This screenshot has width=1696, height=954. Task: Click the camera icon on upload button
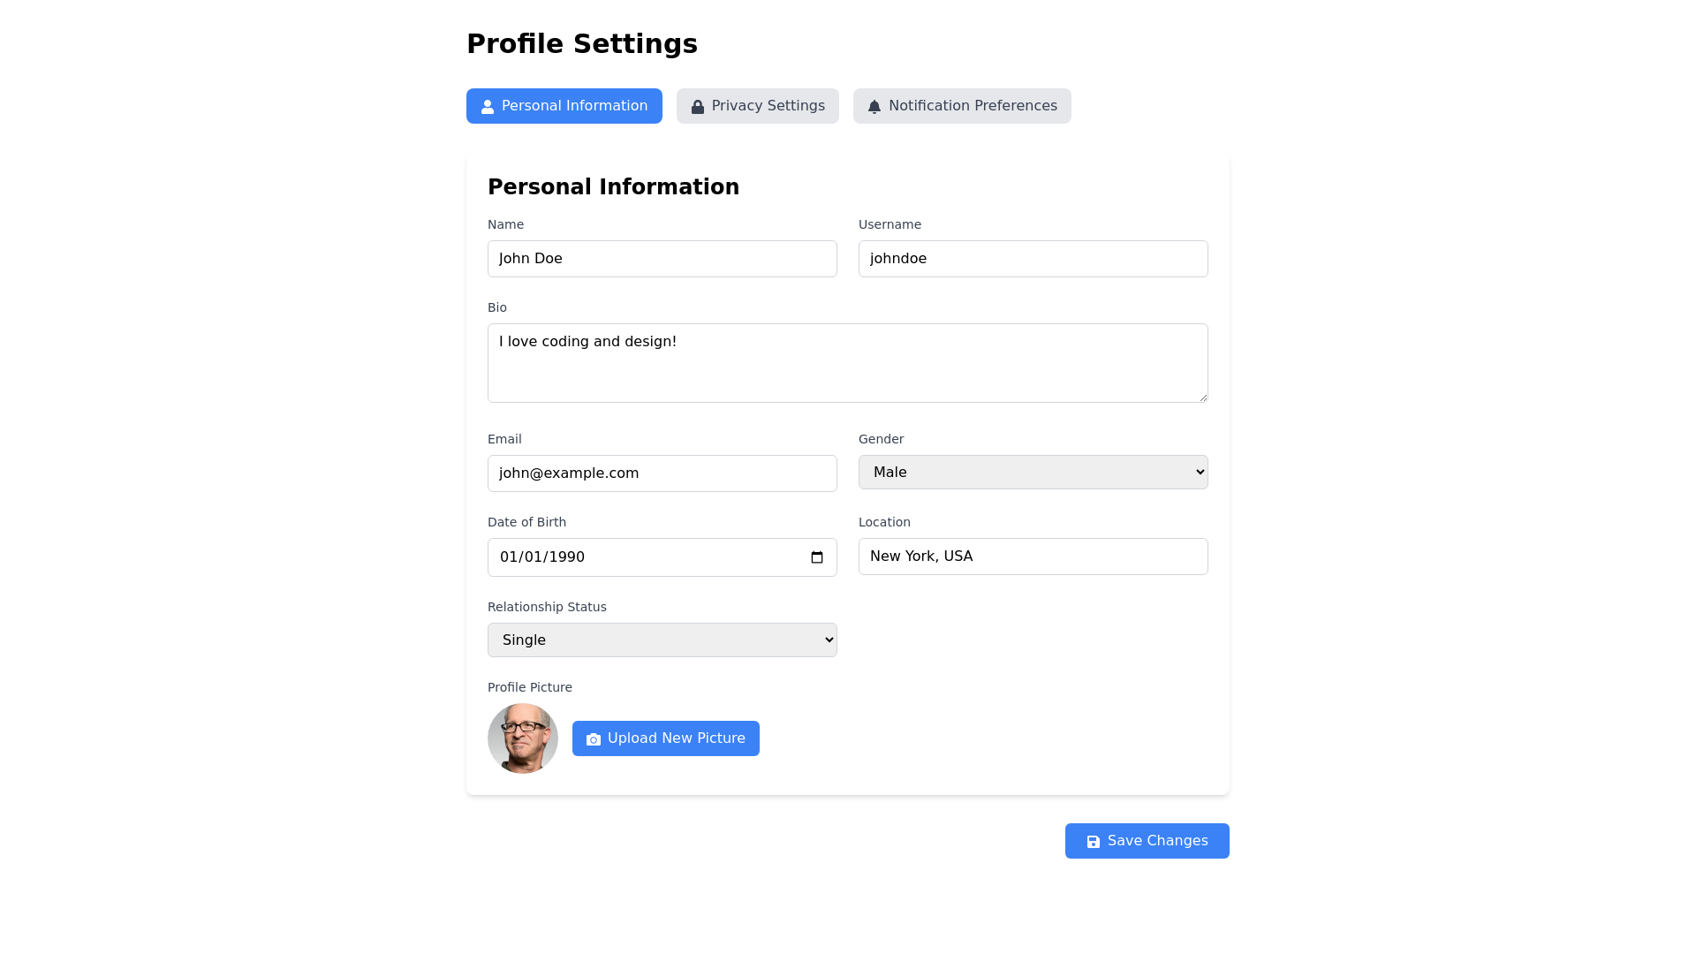coord(594,739)
